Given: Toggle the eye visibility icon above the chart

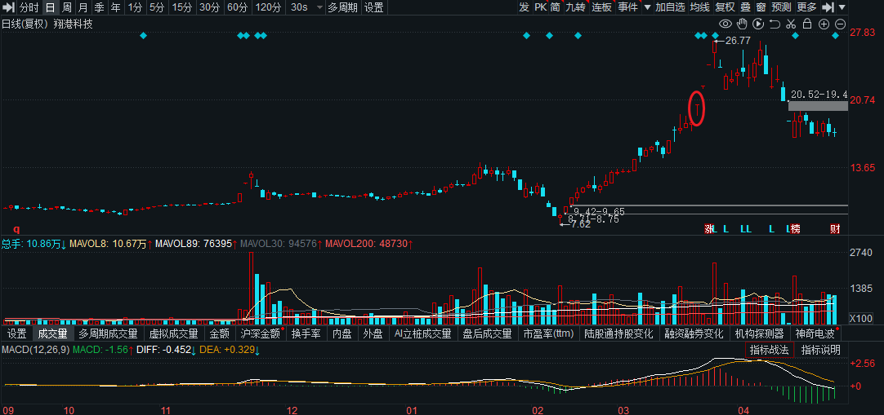Looking at the screenshot, I should pos(725,24).
